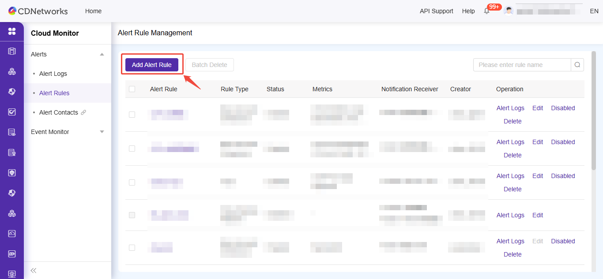Collapse sidebar using double-chevron icon
This screenshot has width=603, height=279.
point(34,270)
